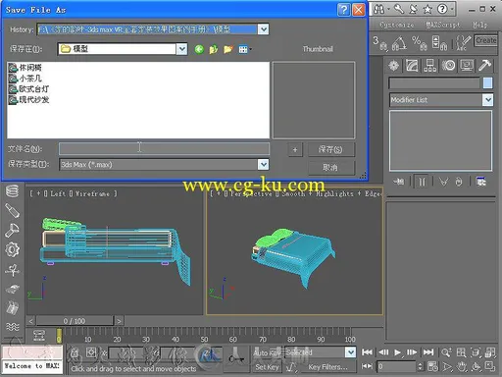The height and width of the screenshot is (377, 502).
Task: Click the waves icon in left toolbar
Action: click(12, 327)
